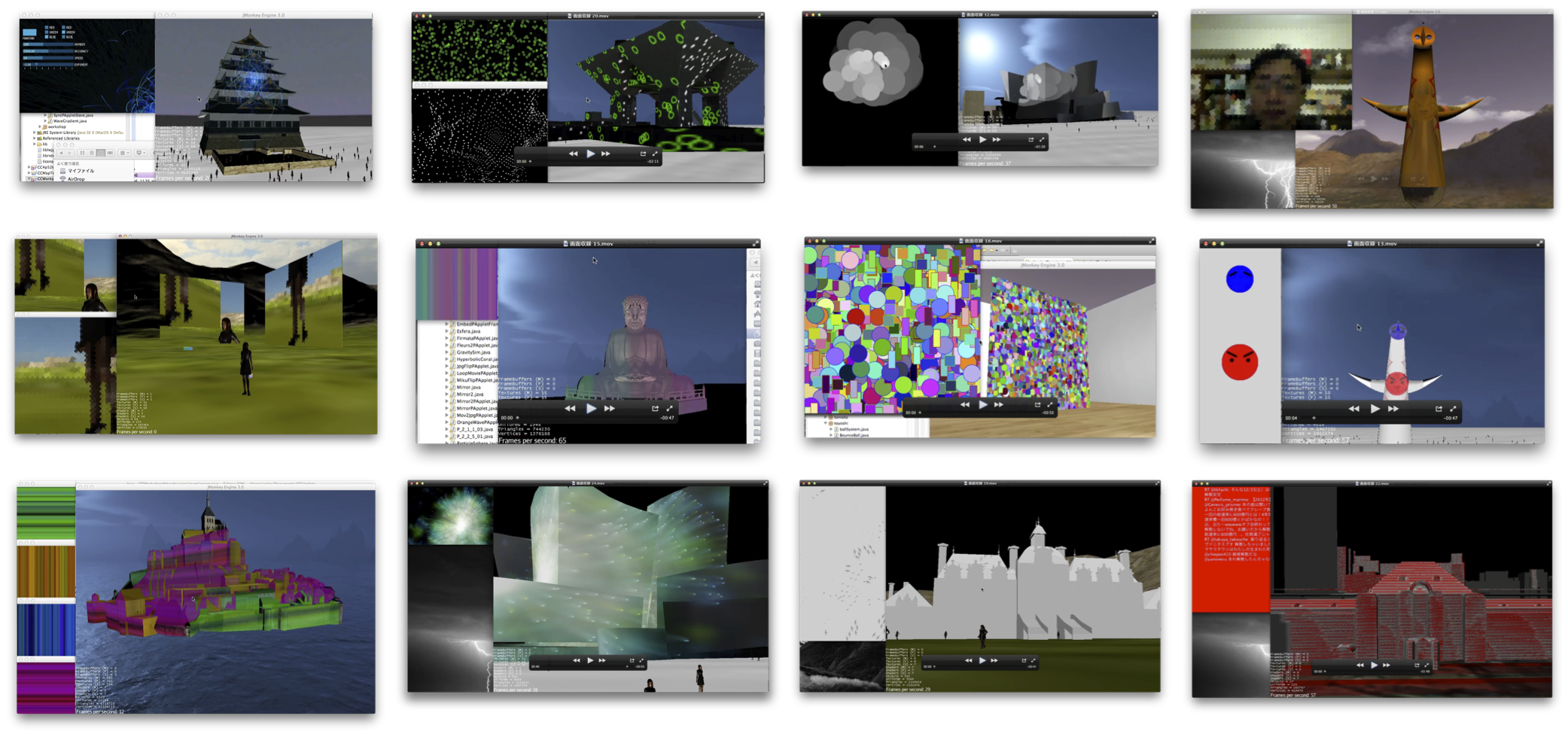This screenshot has height=737, width=1568.
Task: Toggle right-column RED checkbox in particle panel
Action: coord(63,27)
